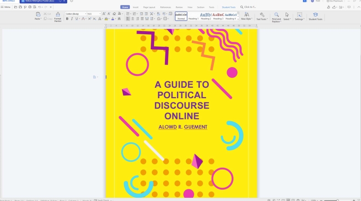361x201 pixels.
Task: Open the Settings ribbon icon
Action: (x=299, y=16)
